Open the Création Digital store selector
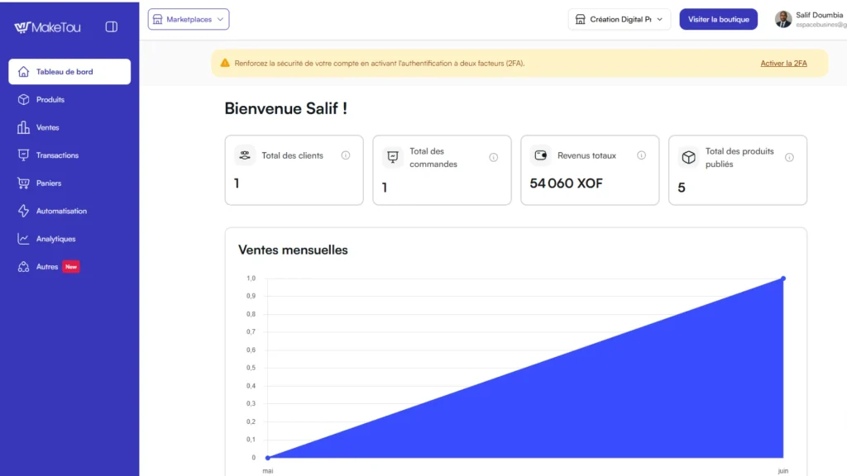This screenshot has width=847, height=476. (619, 20)
